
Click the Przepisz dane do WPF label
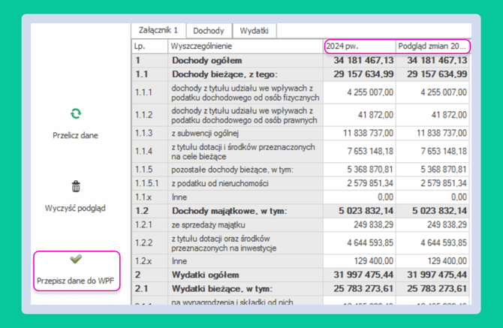(75, 281)
